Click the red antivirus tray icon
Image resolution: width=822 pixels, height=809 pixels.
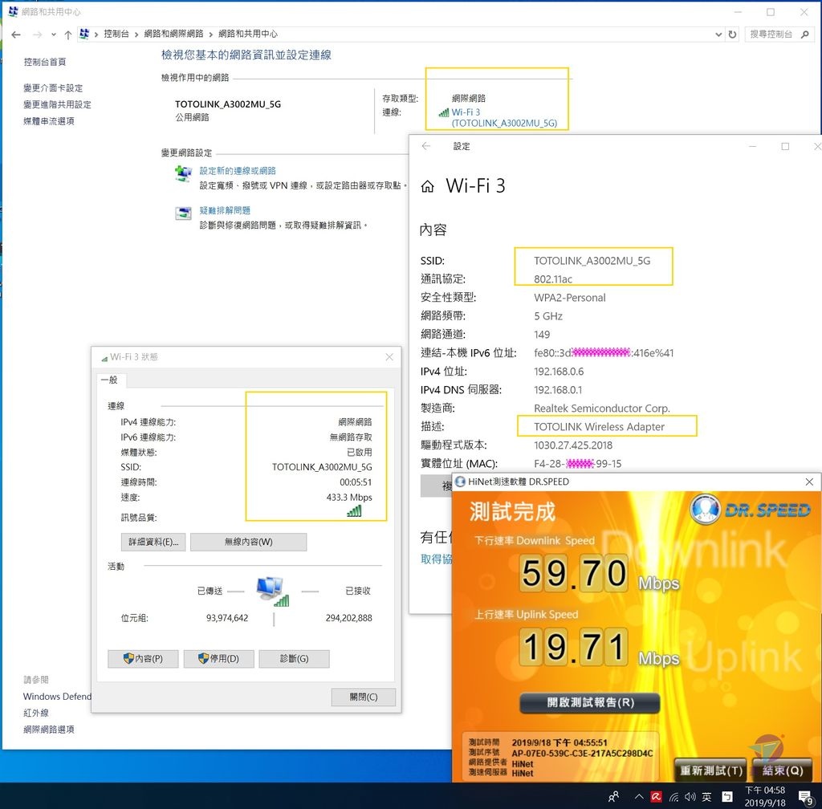pos(656,797)
